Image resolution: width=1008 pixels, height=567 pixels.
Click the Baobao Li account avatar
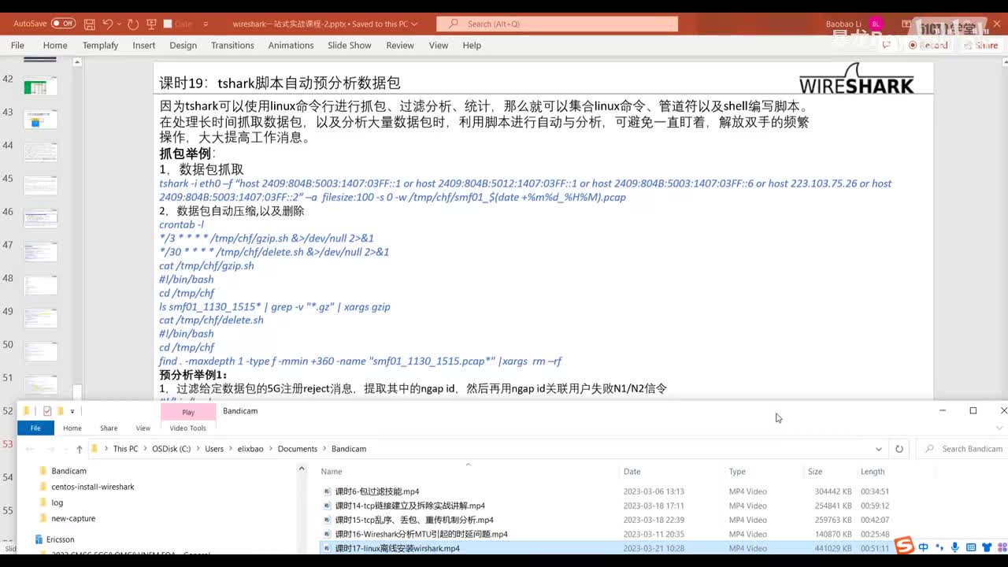coord(876,24)
